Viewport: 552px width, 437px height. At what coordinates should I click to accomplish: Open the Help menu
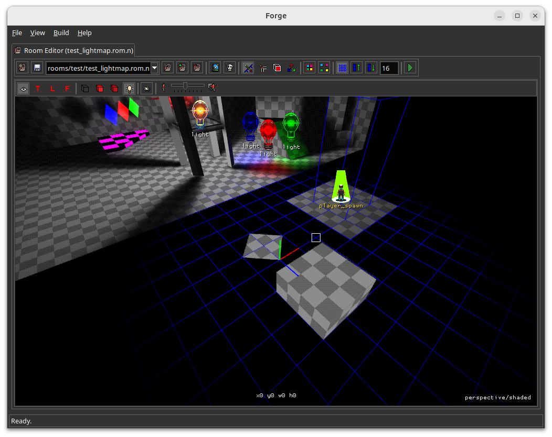[84, 32]
